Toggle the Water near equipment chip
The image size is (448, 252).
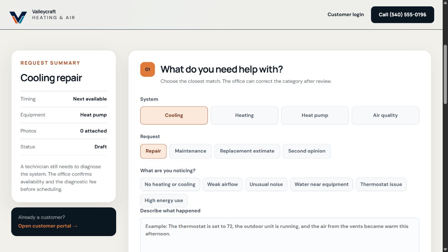(x=322, y=184)
